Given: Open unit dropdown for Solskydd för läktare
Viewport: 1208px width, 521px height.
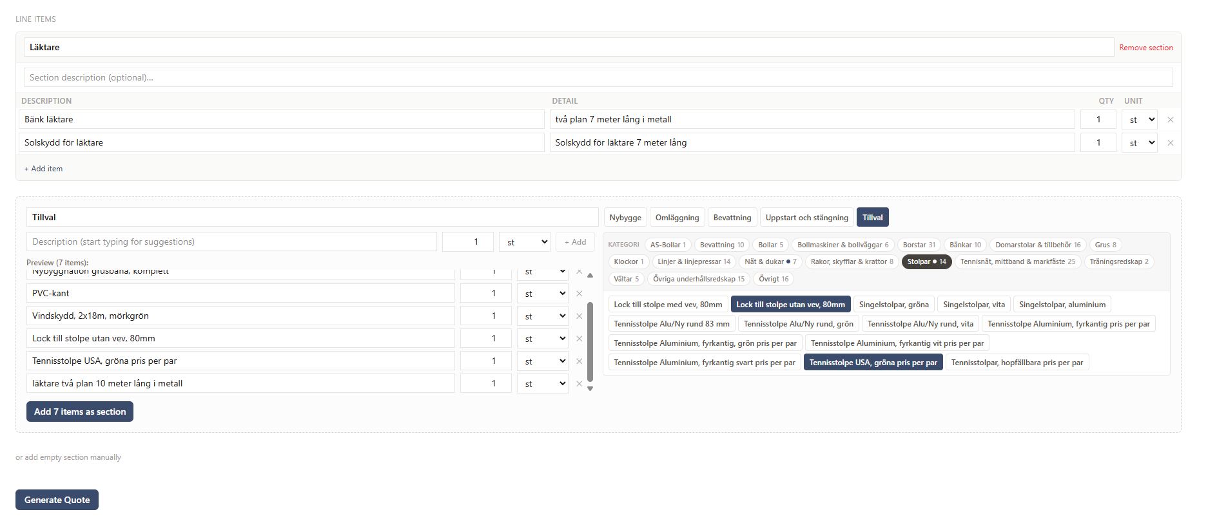Looking at the screenshot, I should coord(1140,143).
